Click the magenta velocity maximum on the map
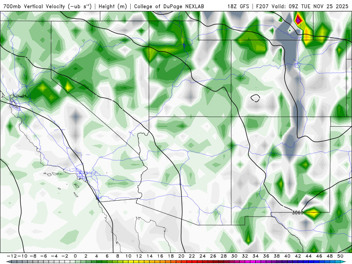 (298, 20)
